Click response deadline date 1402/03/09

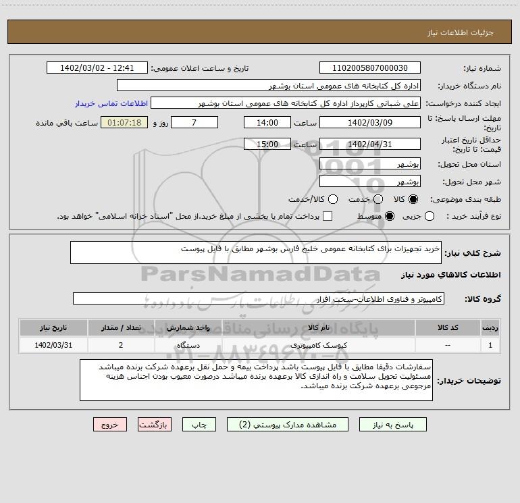coord(370,122)
